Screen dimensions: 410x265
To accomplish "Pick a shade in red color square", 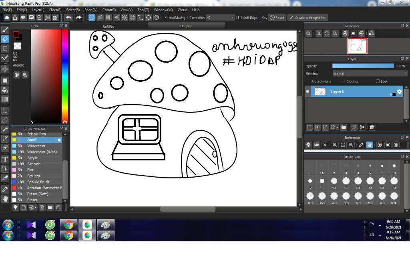I will [46, 76].
